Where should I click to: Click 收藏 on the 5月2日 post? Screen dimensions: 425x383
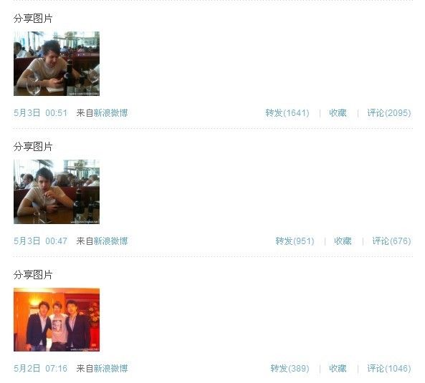pos(338,369)
